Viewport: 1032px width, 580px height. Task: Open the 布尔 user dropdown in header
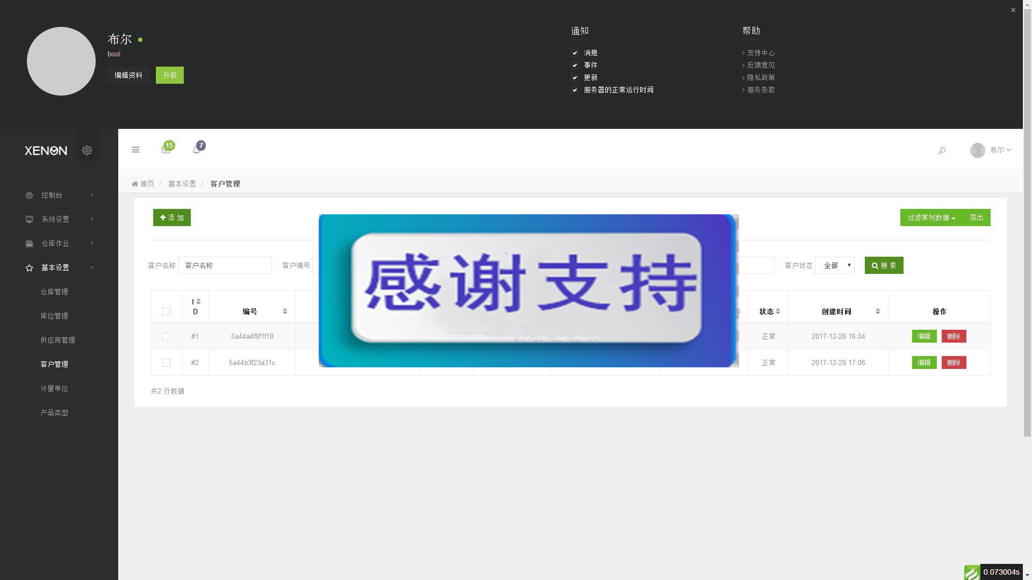pos(1000,150)
